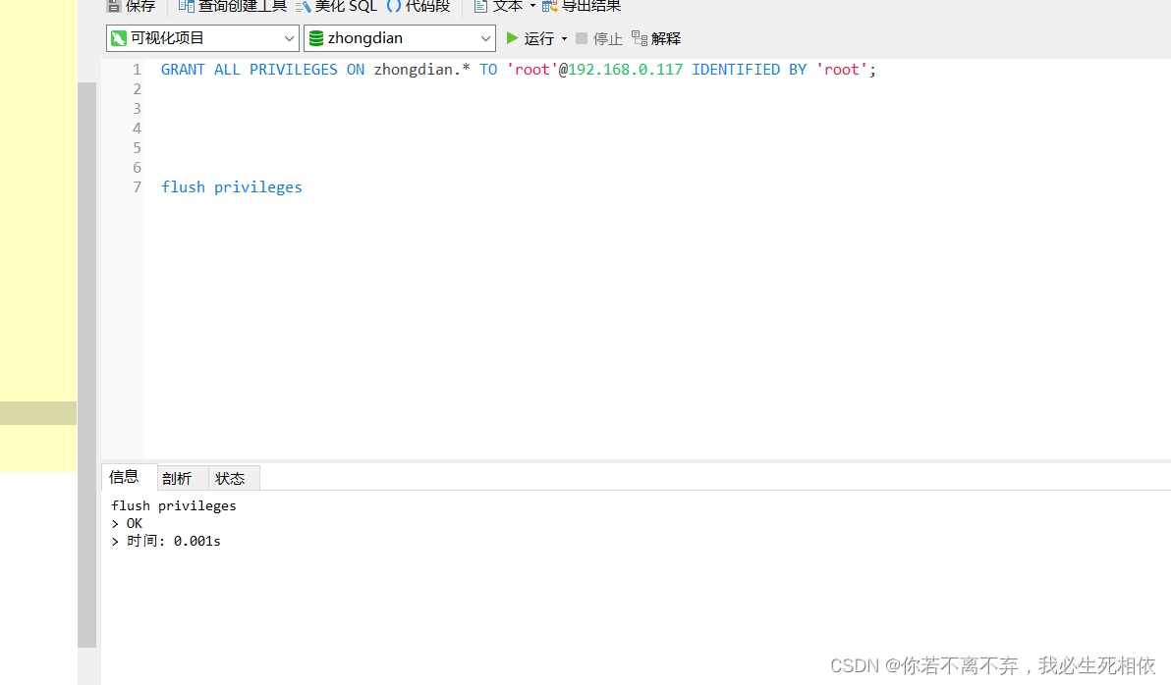Image resolution: width=1171 pixels, height=685 pixels.
Task: Click the IDENTIFIED keyword in line 1
Action: (736, 70)
